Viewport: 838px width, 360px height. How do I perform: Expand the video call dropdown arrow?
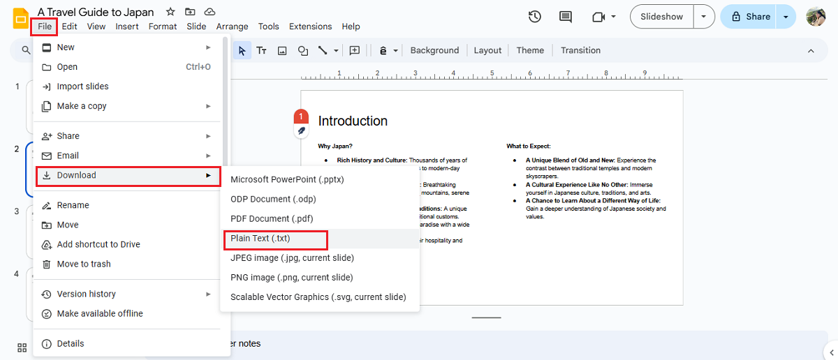click(x=613, y=17)
